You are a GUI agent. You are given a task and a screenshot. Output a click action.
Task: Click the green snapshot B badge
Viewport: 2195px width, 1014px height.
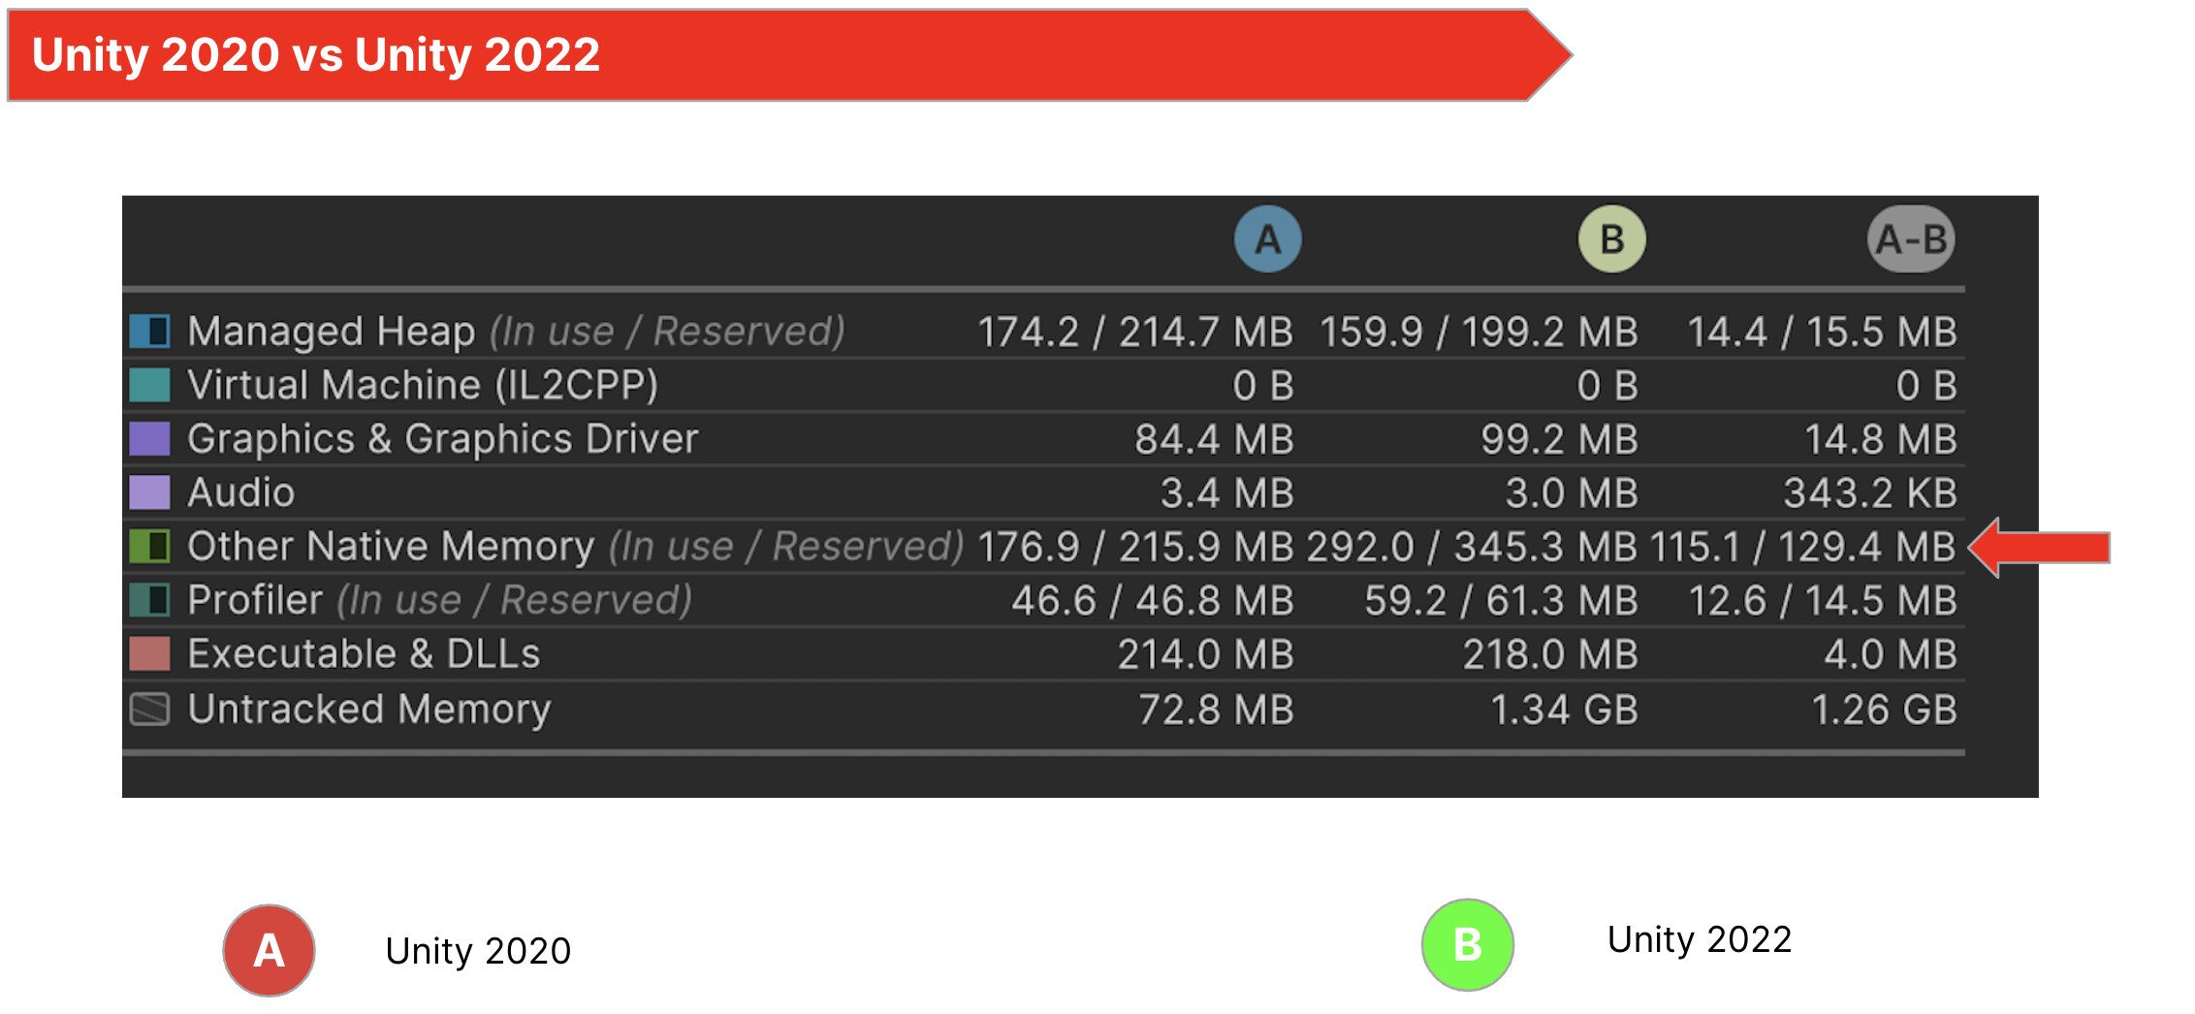(x=1611, y=238)
